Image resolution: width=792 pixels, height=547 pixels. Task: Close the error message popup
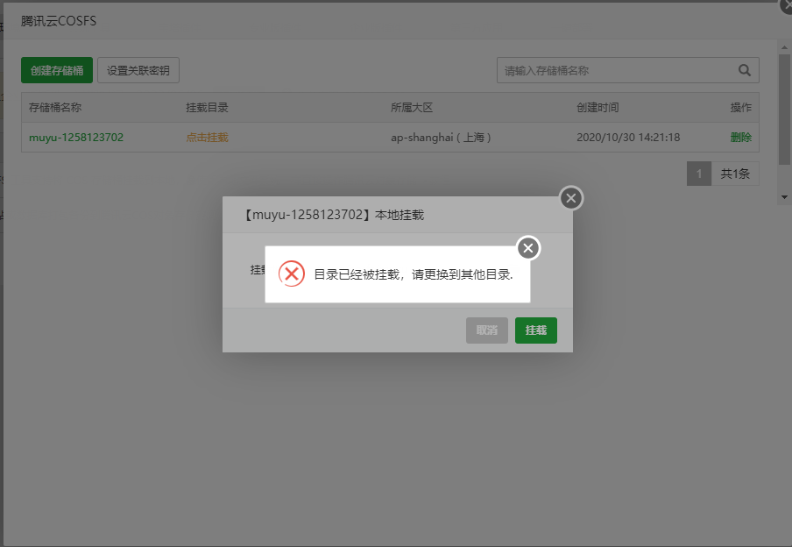528,248
